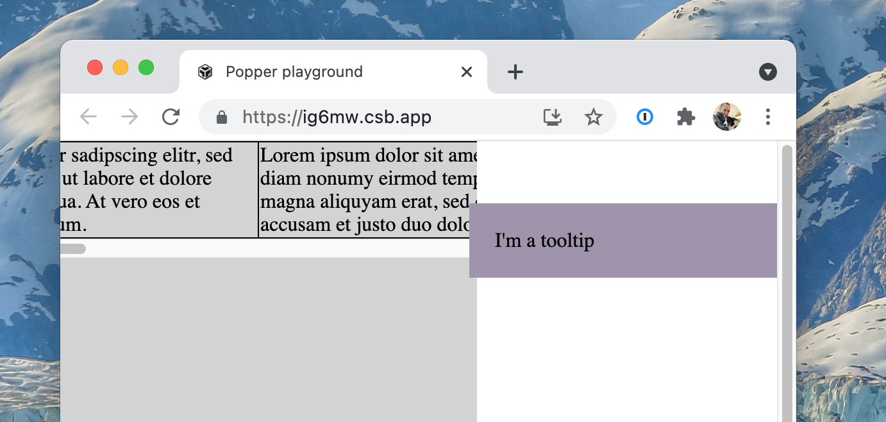Click the install app icon in address bar
886x422 pixels.
pyautogui.click(x=552, y=117)
